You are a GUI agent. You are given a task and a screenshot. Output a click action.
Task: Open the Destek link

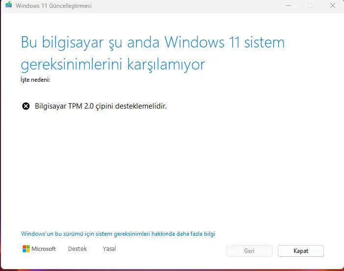77,249
